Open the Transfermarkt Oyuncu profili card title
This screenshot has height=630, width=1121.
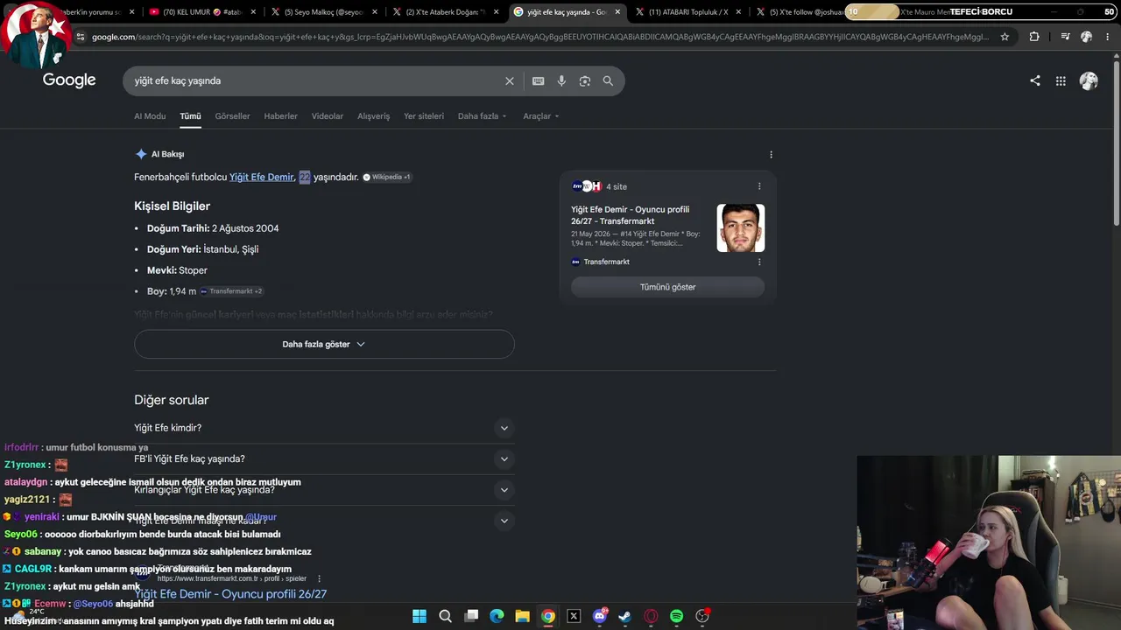(x=631, y=215)
